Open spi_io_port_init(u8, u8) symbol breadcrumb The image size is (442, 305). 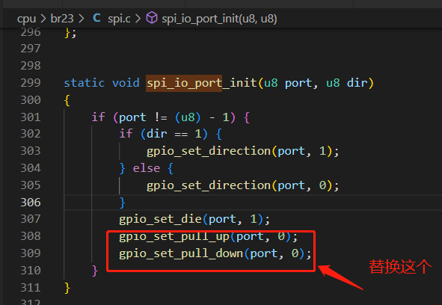click(x=219, y=19)
